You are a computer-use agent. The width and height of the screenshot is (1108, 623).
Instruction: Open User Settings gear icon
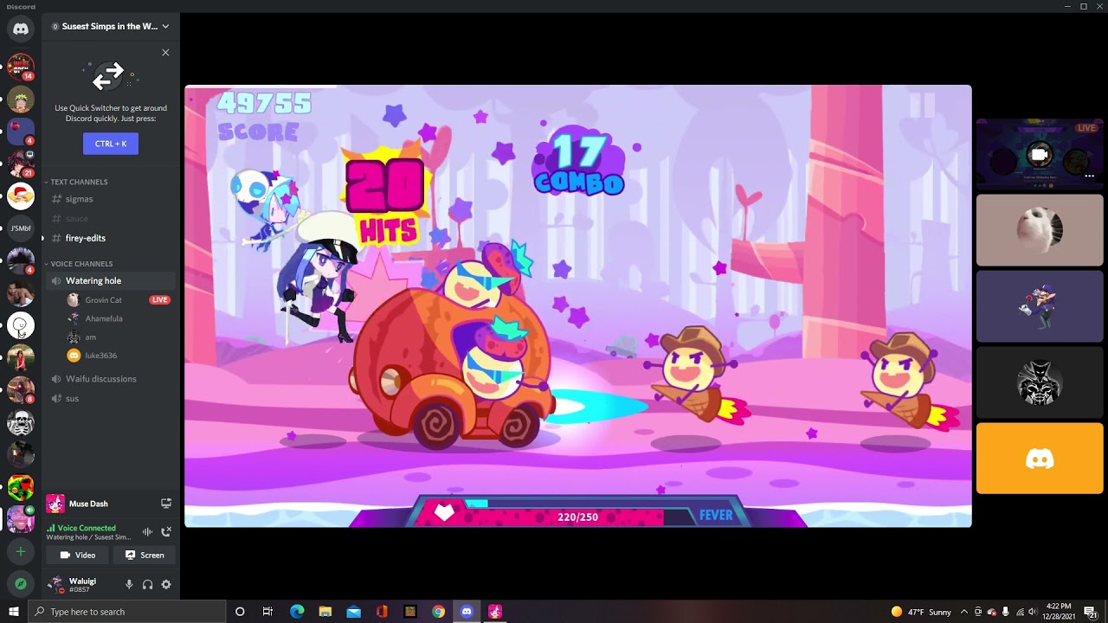(166, 585)
